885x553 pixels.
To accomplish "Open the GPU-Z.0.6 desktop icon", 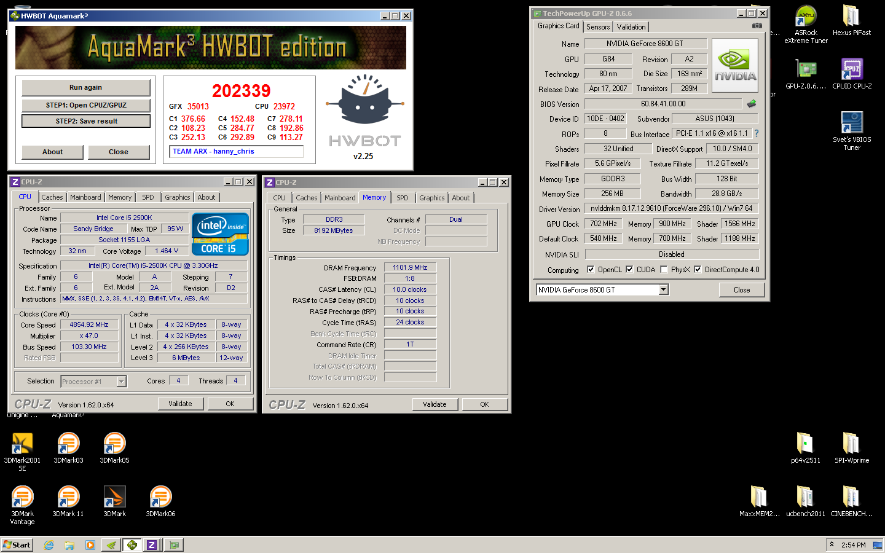I will point(806,74).
